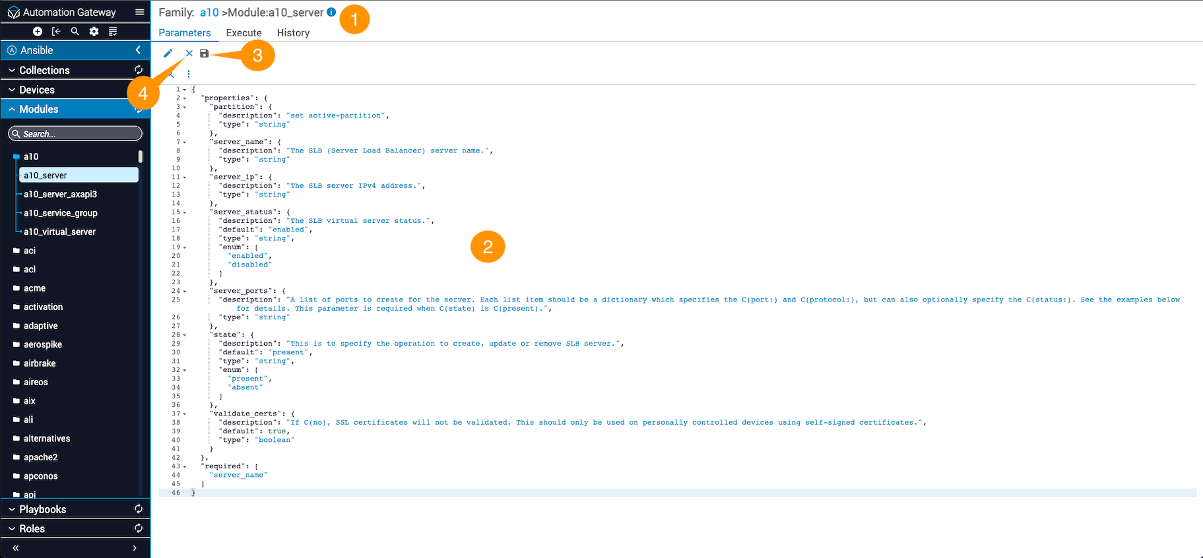Open the apconos module family
Viewport: 1203px width, 558px height.
pyautogui.click(x=41, y=476)
